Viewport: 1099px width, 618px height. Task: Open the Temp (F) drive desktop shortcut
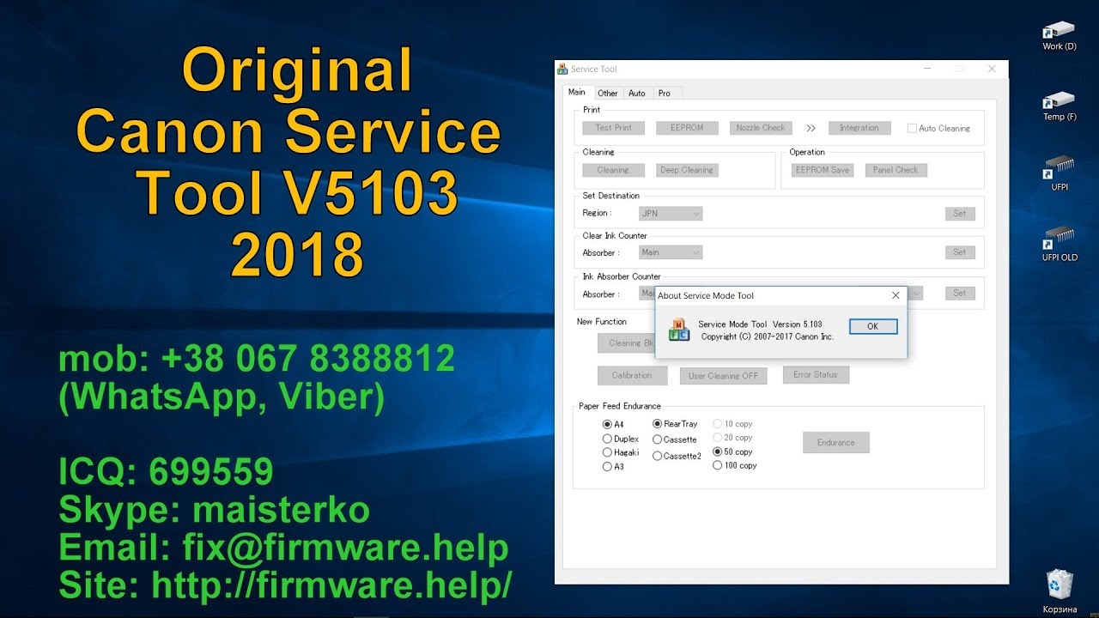1059,106
